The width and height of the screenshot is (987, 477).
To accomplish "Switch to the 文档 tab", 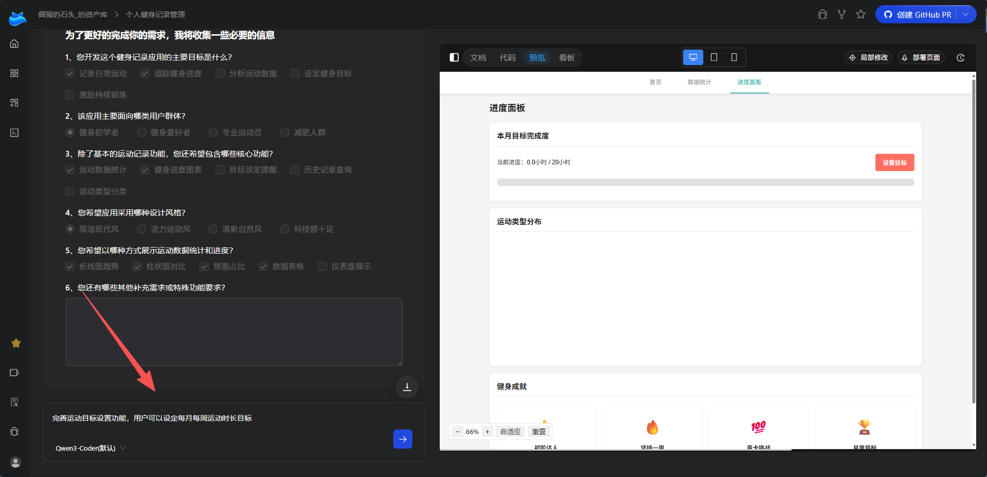I will click(478, 57).
